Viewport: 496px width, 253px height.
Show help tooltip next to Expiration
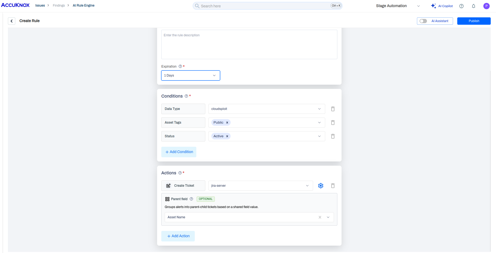(180, 67)
